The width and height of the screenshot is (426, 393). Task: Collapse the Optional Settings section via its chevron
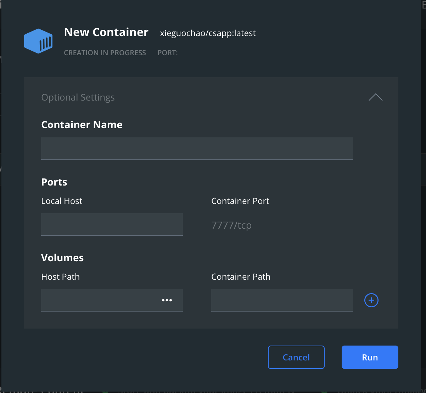pyautogui.click(x=375, y=97)
